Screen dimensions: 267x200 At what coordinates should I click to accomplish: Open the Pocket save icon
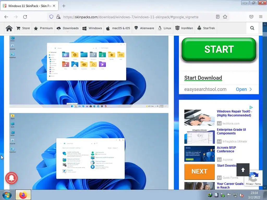pyautogui.click(x=251, y=17)
